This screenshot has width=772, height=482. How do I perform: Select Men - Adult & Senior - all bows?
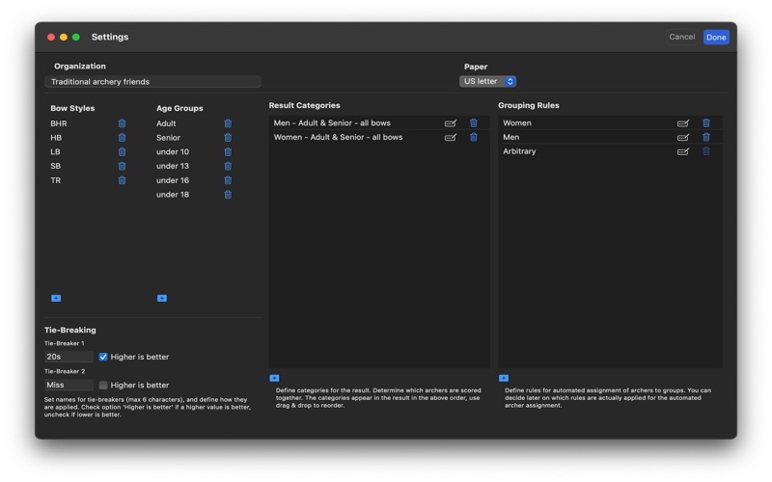379,123
